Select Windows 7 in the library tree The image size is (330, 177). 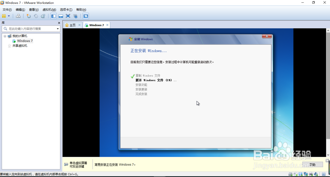click(25, 41)
